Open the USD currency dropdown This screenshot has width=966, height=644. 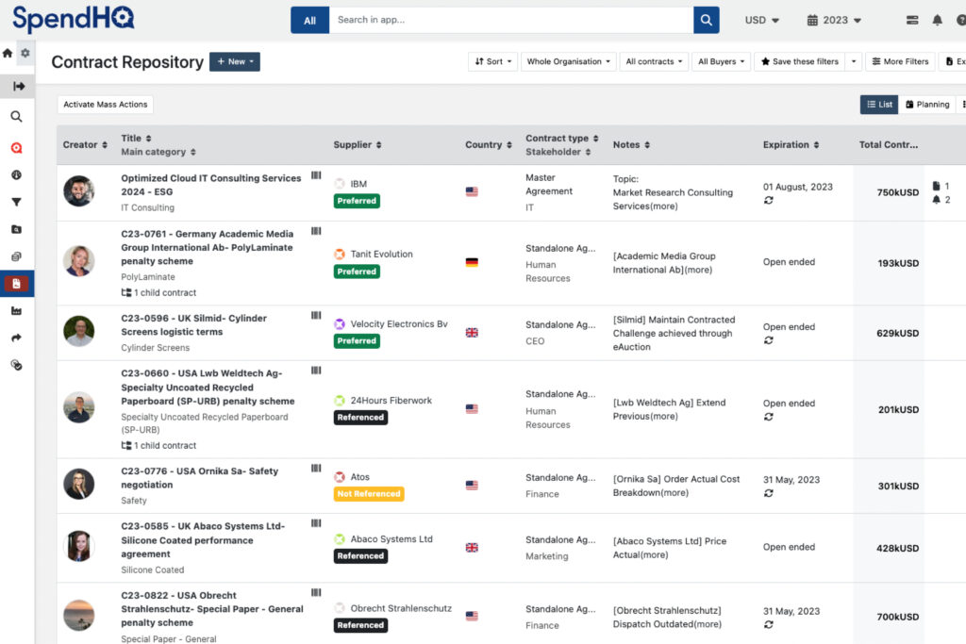pyautogui.click(x=760, y=19)
